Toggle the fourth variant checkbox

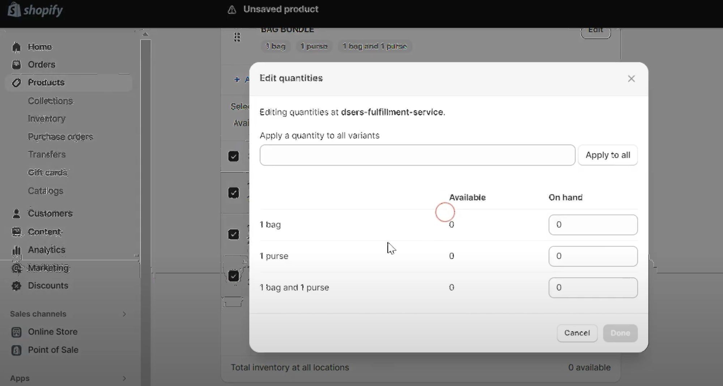(x=234, y=276)
